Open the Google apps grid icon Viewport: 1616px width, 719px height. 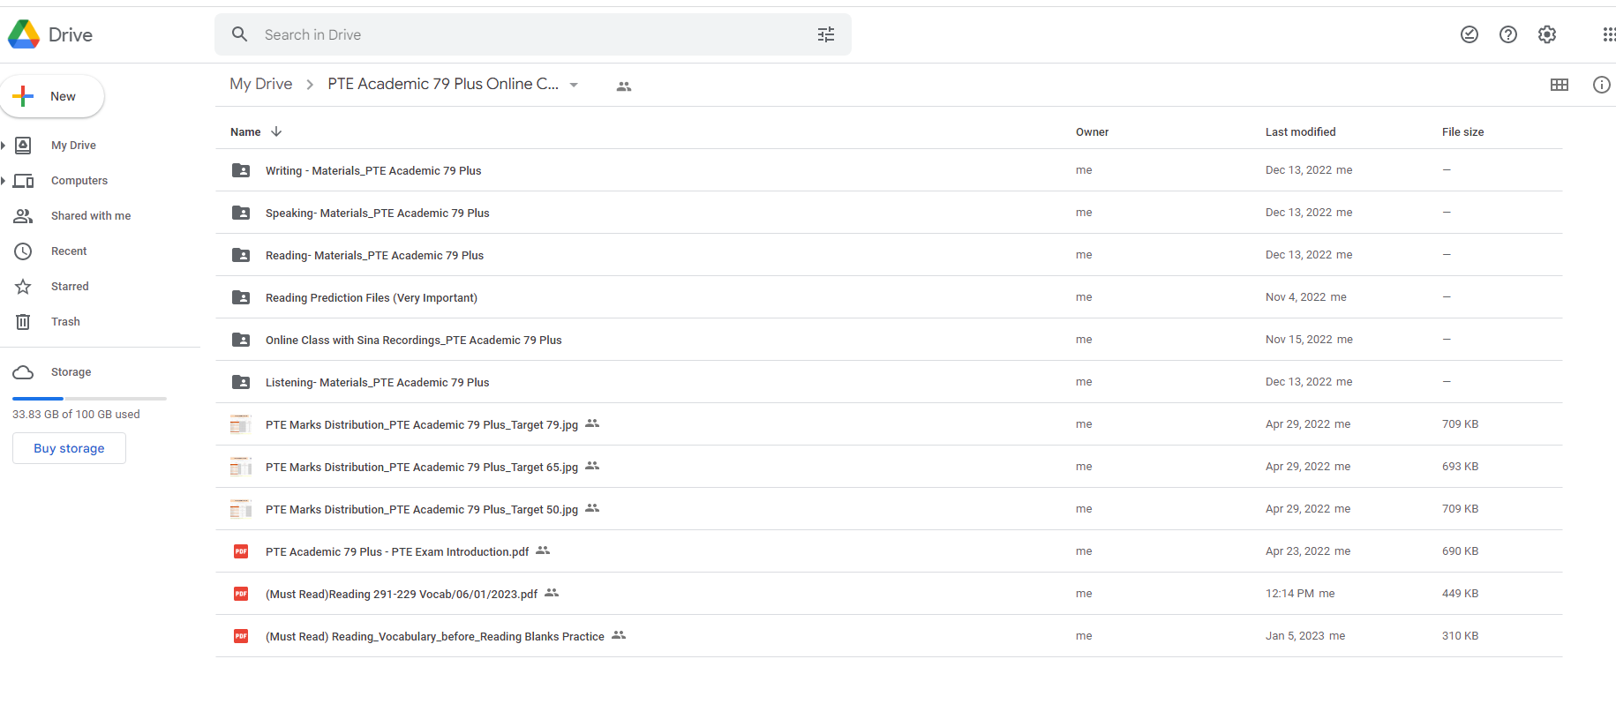coord(1609,34)
